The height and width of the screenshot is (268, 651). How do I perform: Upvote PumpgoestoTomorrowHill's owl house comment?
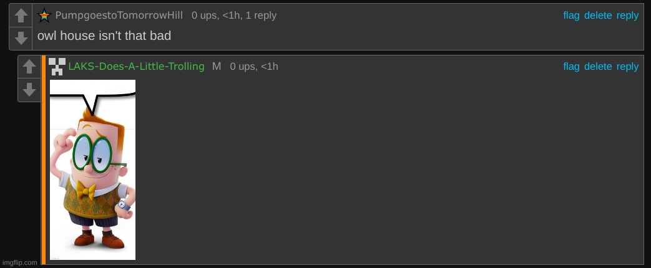click(x=21, y=16)
